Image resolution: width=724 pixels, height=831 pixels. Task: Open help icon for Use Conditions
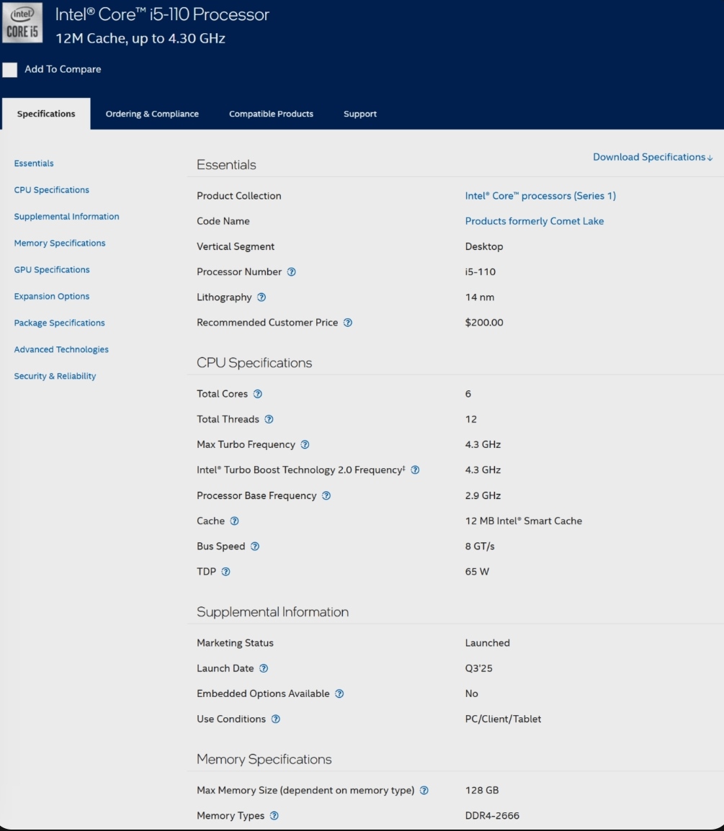point(276,719)
